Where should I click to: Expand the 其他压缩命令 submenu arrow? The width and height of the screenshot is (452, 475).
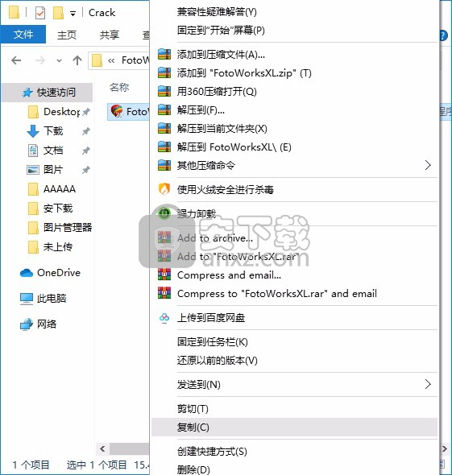428,165
